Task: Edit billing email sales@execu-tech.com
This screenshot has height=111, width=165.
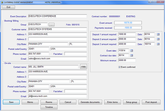Action: [57, 59]
